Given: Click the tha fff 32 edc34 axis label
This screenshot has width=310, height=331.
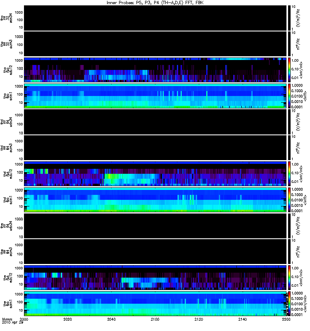Looking at the screenshot, I should coord(6,18).
